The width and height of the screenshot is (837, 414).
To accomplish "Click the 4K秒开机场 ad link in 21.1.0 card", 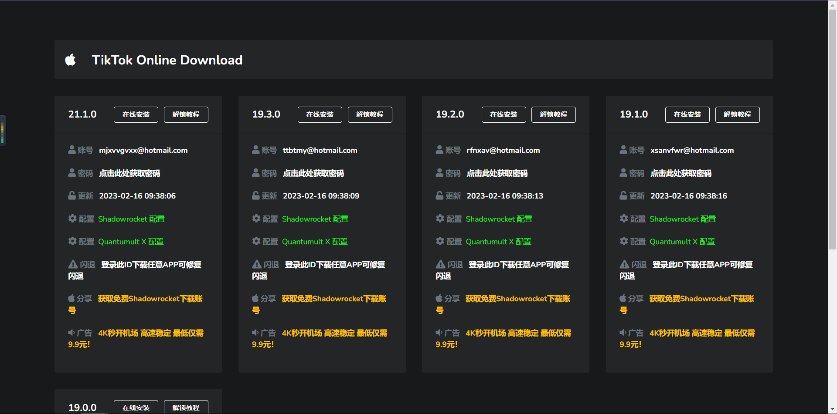I will pyautogui.click(x=150, y=333).
